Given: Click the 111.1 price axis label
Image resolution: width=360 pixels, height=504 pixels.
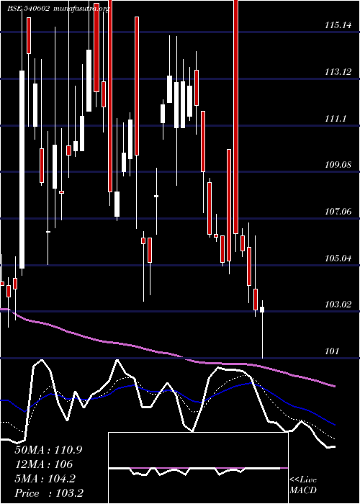Looking at the screenshot, I should [x=336, y=119].
